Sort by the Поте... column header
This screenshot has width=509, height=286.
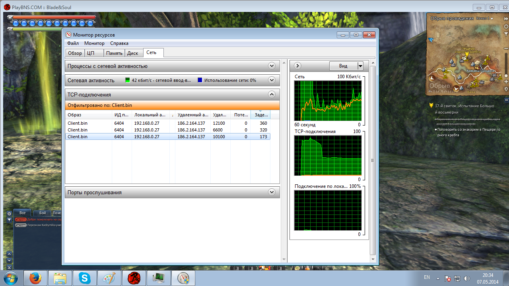click(x=240, y=115)
